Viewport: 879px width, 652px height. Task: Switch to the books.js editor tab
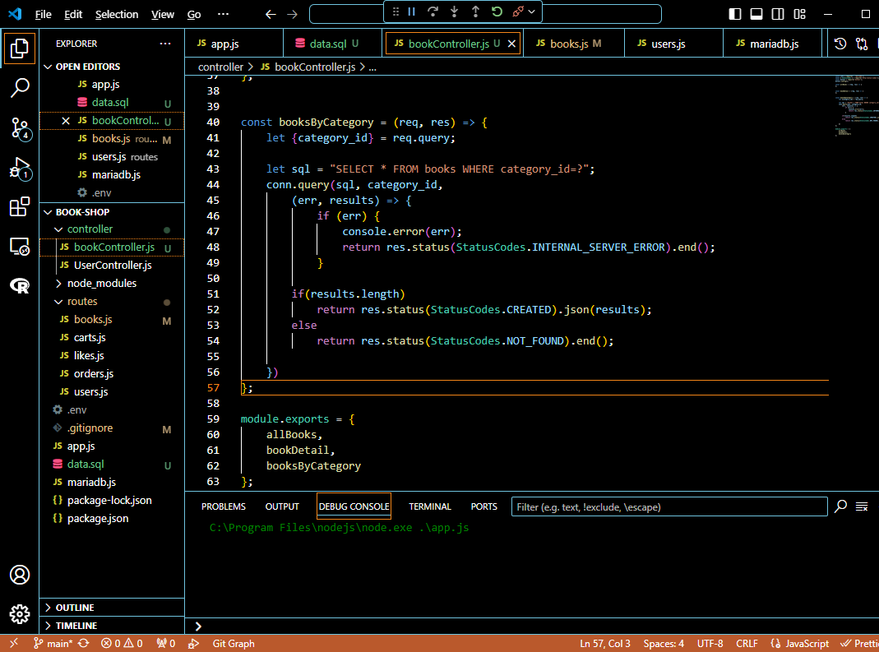(574, 44)
